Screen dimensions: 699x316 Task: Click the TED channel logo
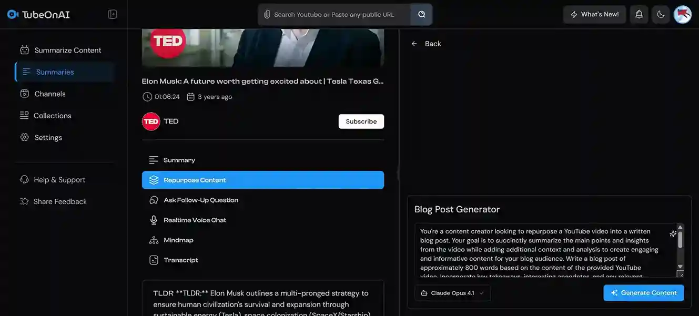[x=151, y=121]
